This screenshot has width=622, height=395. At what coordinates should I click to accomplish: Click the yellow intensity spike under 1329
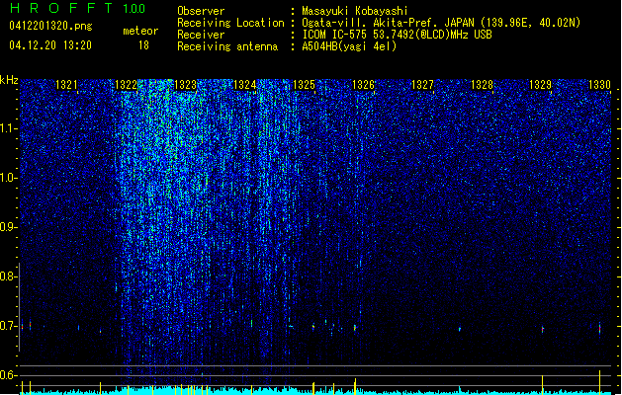543,385
